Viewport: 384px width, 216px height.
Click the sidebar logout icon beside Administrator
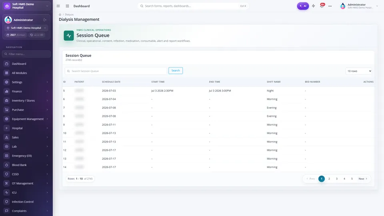click(45, 20)
